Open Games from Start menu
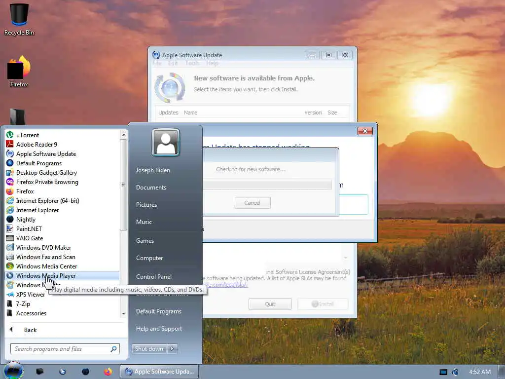The image size is (505, 379). (145, 240)
